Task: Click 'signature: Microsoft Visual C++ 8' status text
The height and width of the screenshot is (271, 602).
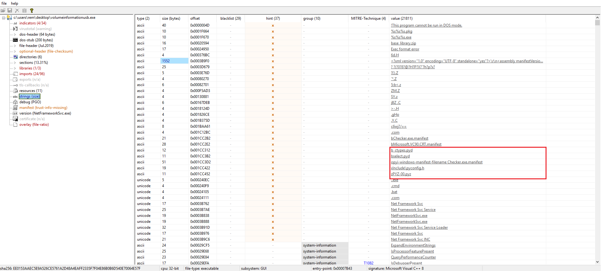Action: (x=396, y=268)
